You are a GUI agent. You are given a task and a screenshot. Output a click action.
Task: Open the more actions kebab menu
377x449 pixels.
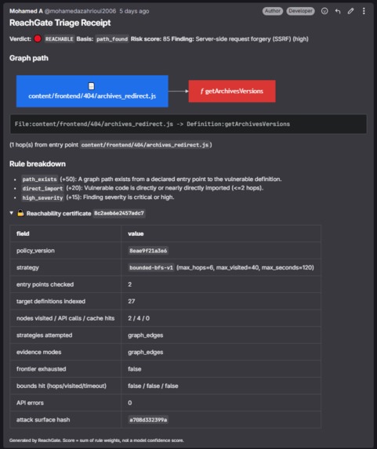[x=364, y=11]
